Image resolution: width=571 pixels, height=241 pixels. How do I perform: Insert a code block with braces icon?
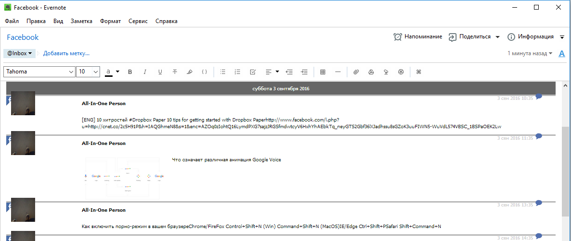[204, 72]
